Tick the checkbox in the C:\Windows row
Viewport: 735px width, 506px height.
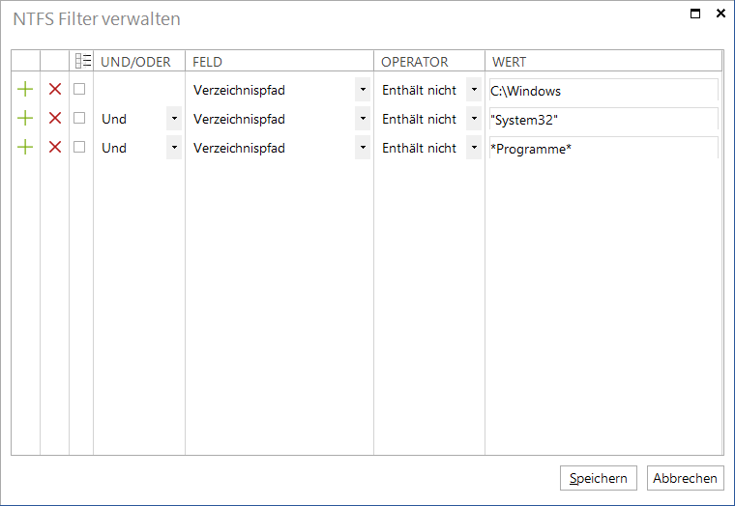(x=79, y=89)
